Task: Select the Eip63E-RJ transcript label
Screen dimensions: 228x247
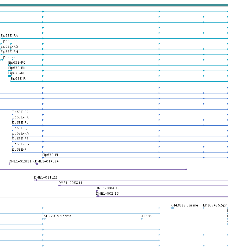Action: (x=18, y=79)
